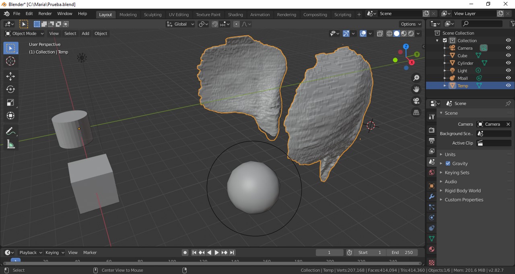Select the Scale tool
The height and width of the screenshot is (274, 515).
point(11,102)
